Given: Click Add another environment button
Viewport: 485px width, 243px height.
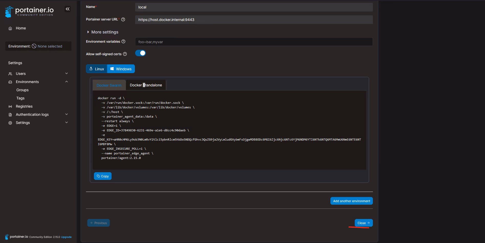Looking at the screenshot, I should [352, 201].
